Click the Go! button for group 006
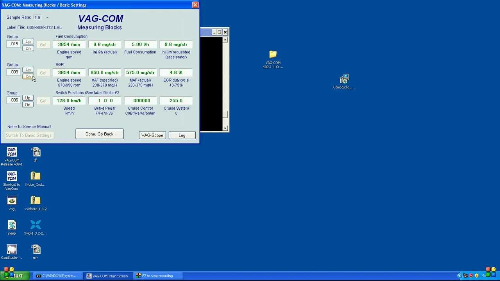This screenshot has height=281, width=500. pos(43,101)
